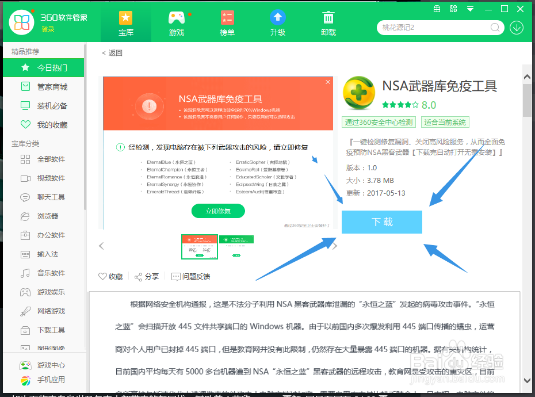The width and height of the screenshot is (535, 397).
Task: Select 我的收藏 in sidebar
Action: click(43, 125)
